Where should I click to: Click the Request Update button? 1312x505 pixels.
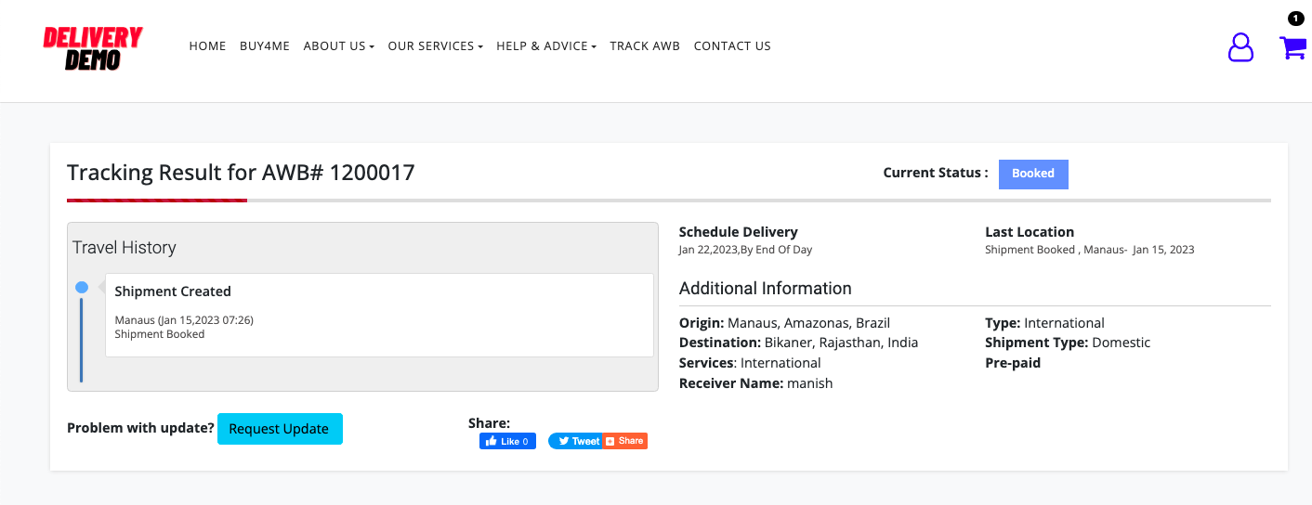coord(280,429)
